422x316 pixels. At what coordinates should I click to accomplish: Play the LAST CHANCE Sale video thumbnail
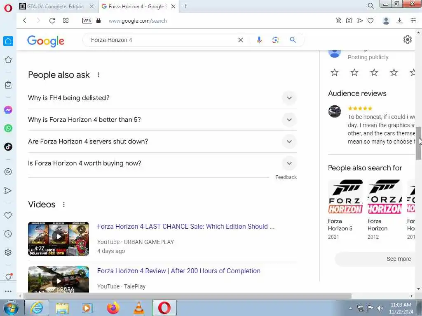(x=59, y=239)
